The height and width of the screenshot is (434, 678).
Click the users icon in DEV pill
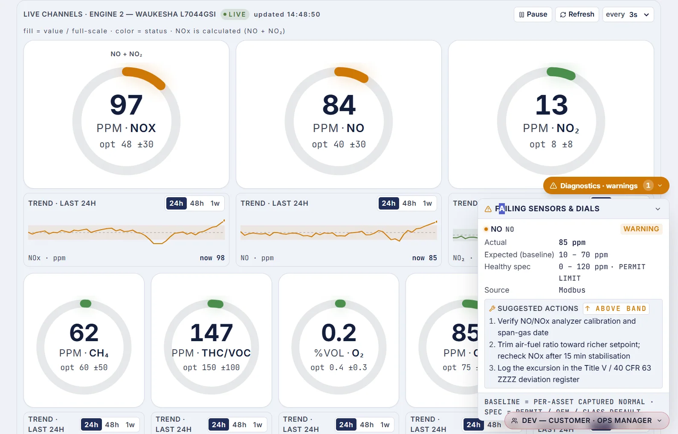[515, 421]
